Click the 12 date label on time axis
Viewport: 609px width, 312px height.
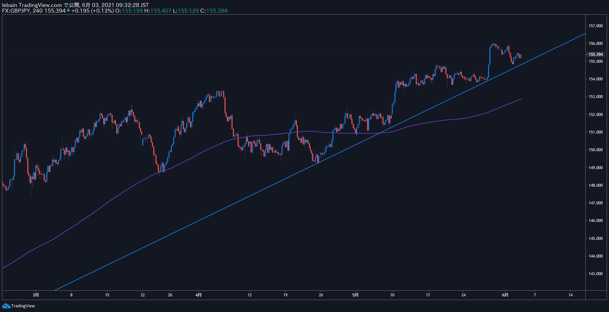[250, 295]
